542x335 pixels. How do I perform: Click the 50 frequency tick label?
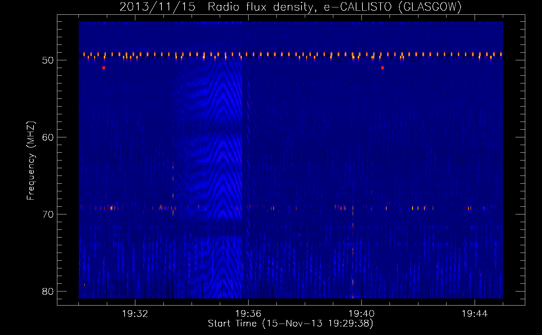[x=48, y=60]
